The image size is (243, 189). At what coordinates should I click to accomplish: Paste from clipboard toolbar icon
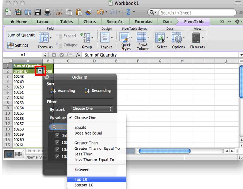tap(79, 12)
